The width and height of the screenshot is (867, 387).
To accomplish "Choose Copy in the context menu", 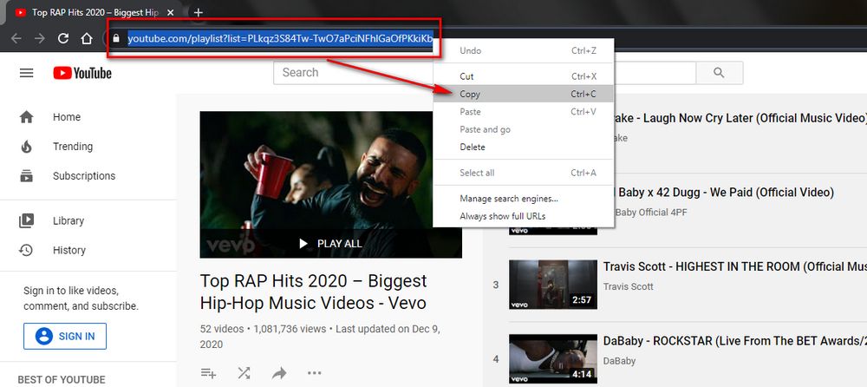I will click(x=523, y=94).
